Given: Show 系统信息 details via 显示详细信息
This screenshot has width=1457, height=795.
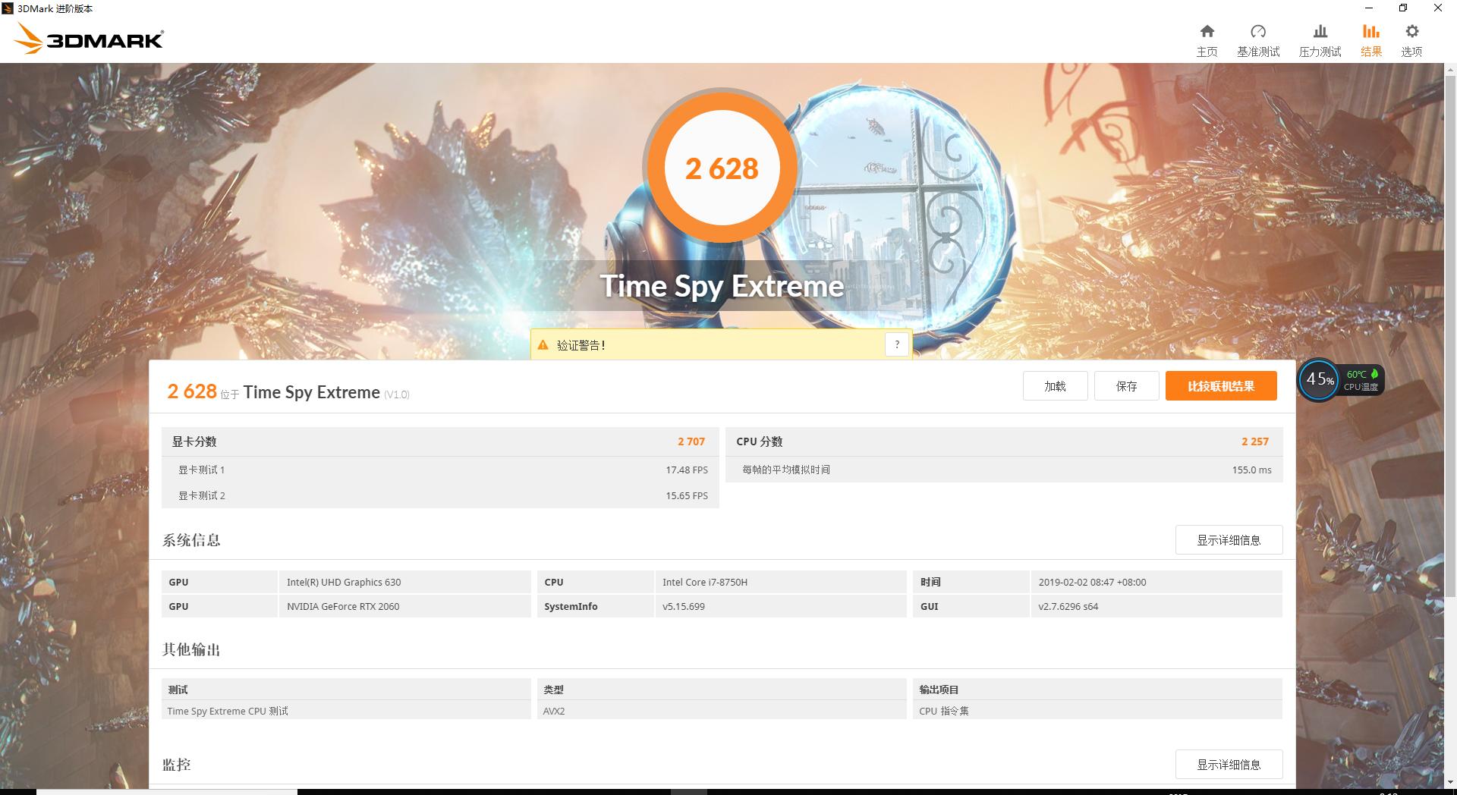Looking at the screenshot, I should [x=1229, y=539].
